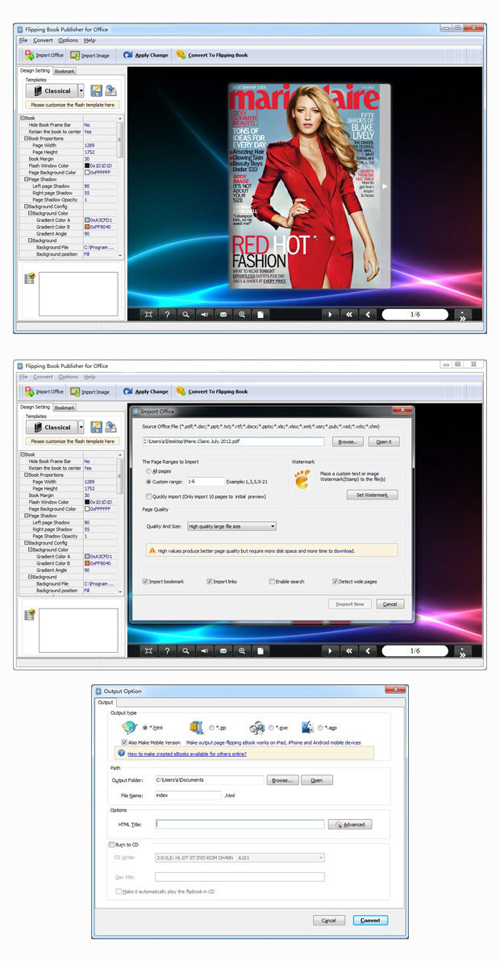Click the blue info icon beside eBooks help link

pyautogui.click(x=121, y=754)
